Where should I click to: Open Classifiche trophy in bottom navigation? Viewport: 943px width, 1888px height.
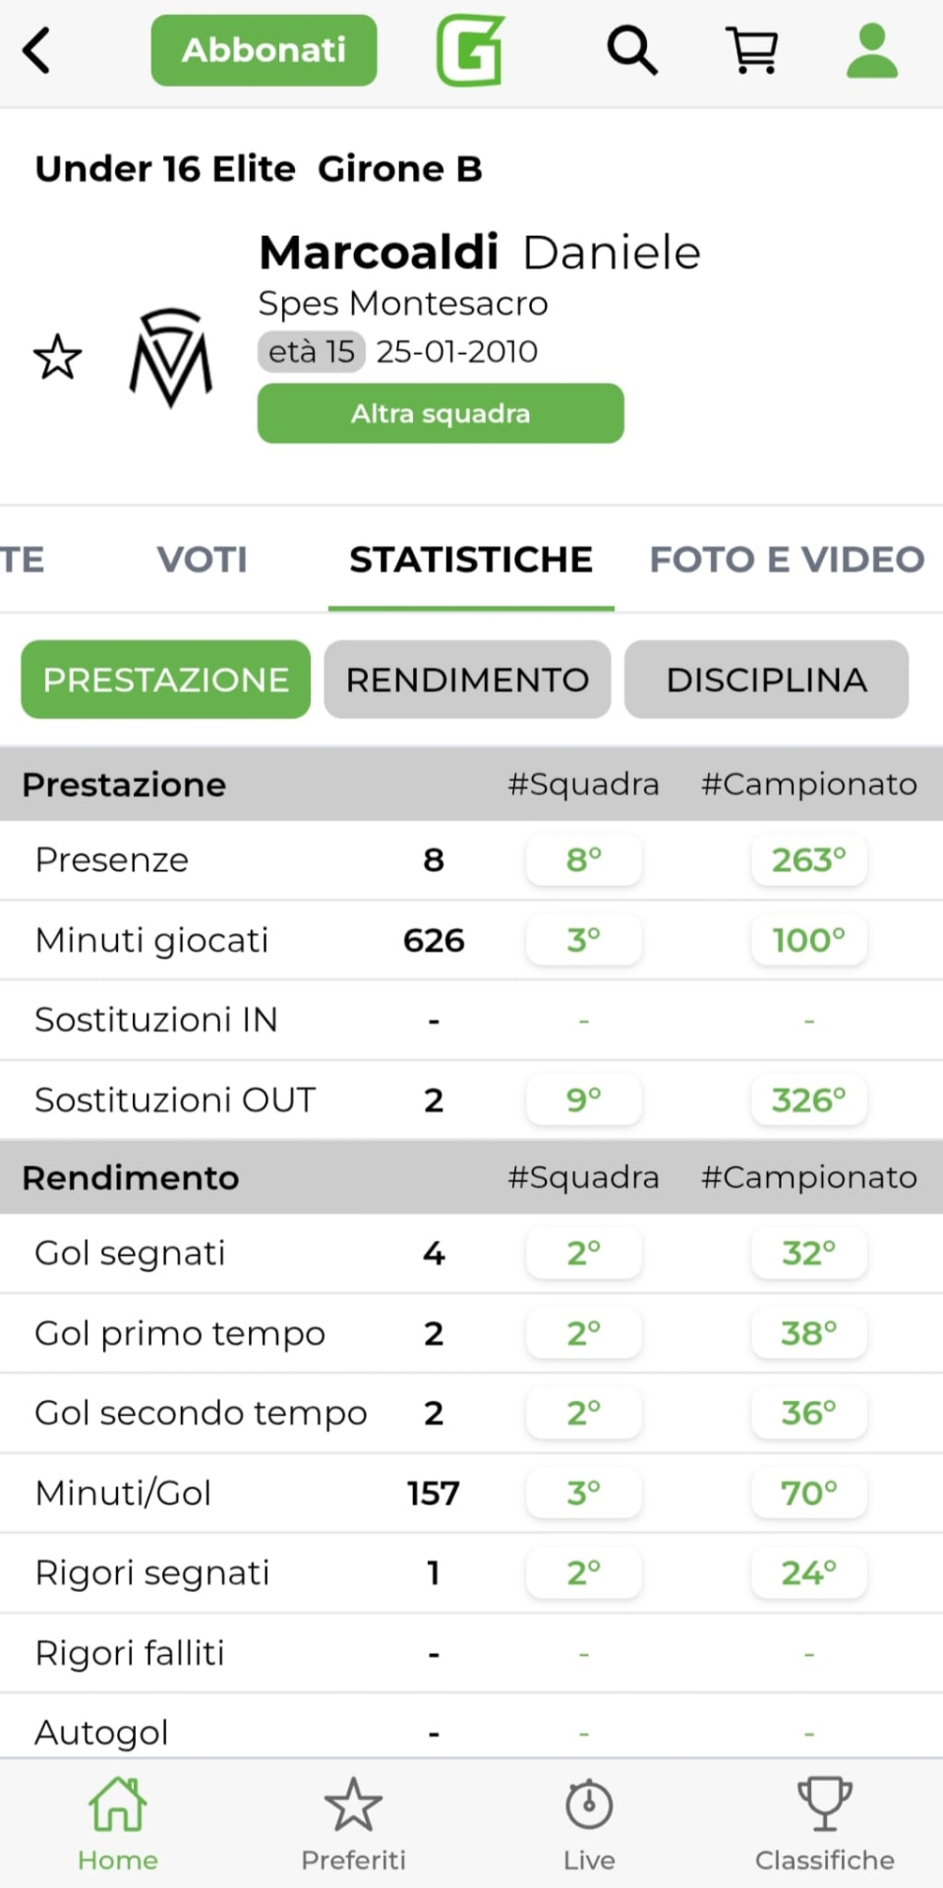pos(824,1824)
